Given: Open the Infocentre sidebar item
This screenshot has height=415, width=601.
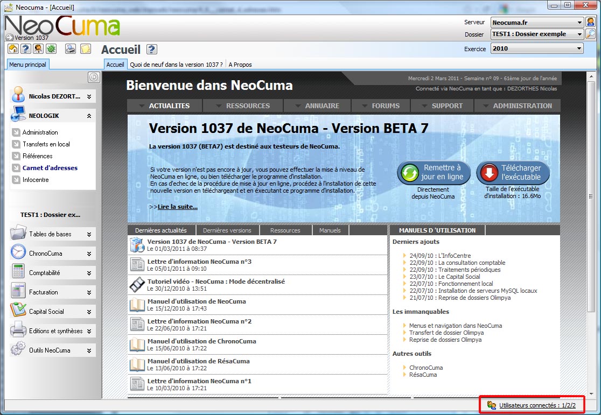Looking at the screenshot, I should point(36,180).
